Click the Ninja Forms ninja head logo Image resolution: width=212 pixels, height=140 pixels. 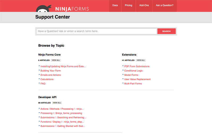coord(43,8)
